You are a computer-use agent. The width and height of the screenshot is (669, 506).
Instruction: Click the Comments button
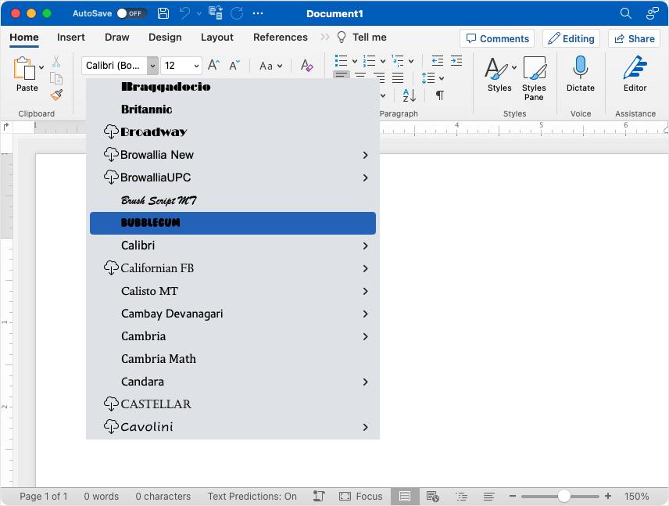(497, 38)
